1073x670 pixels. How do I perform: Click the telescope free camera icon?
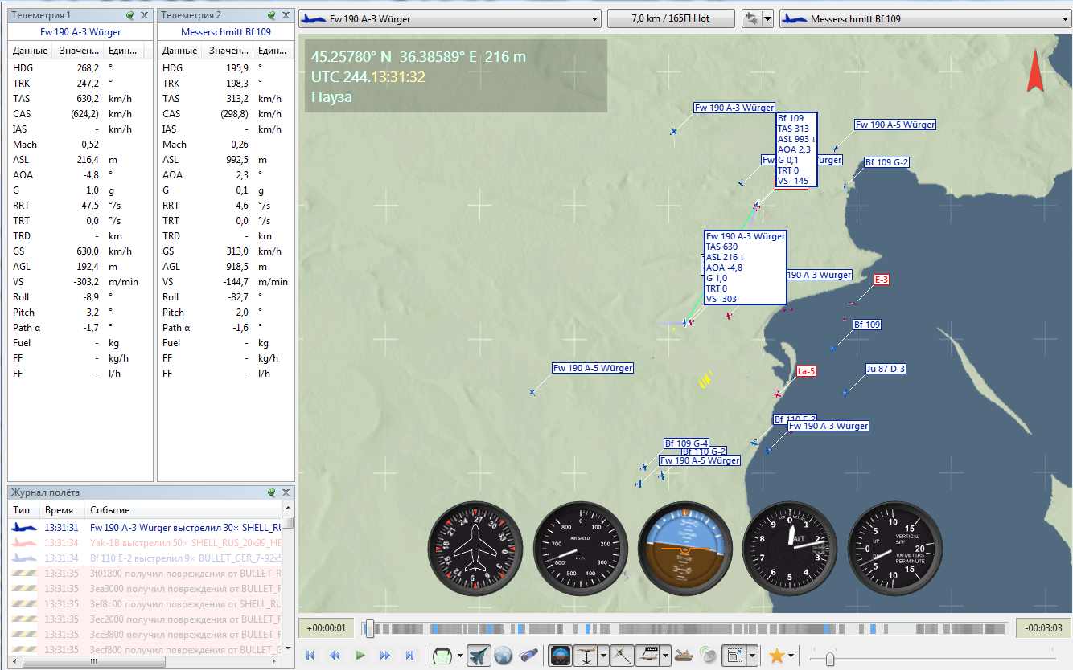[528, 656]
